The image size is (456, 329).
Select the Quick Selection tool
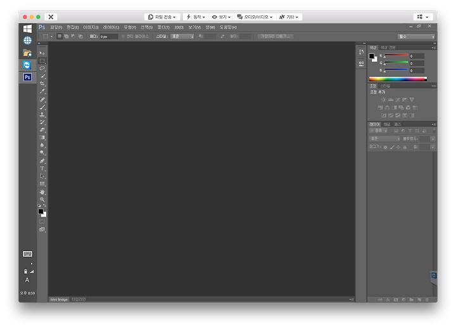42,76
